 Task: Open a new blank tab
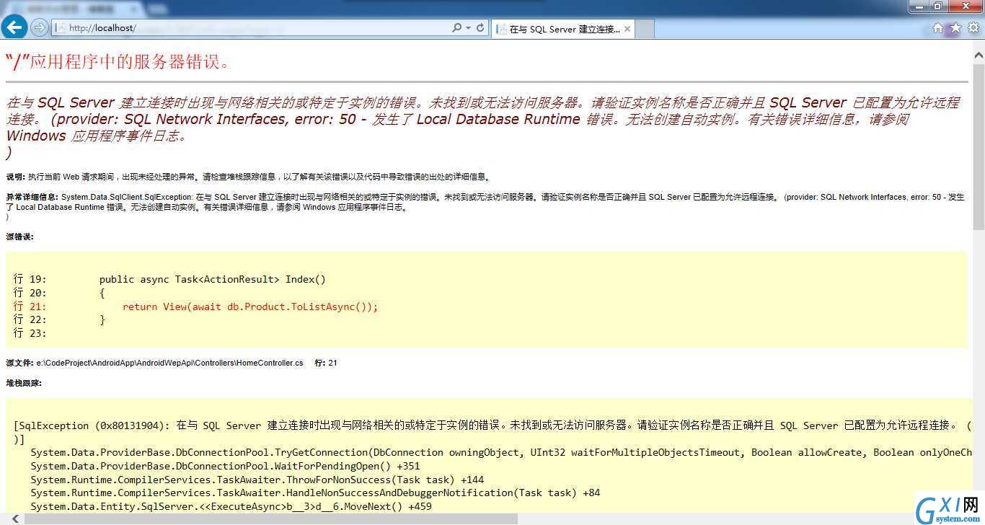pyautogui.click(x=645, y=29)
